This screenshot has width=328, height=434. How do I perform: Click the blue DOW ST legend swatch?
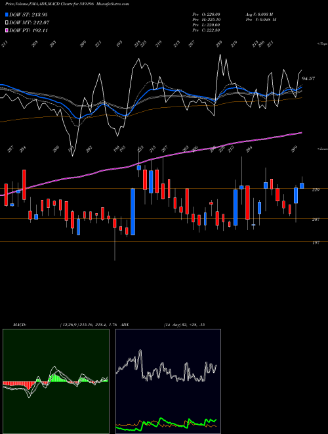[x=7, y=14]
